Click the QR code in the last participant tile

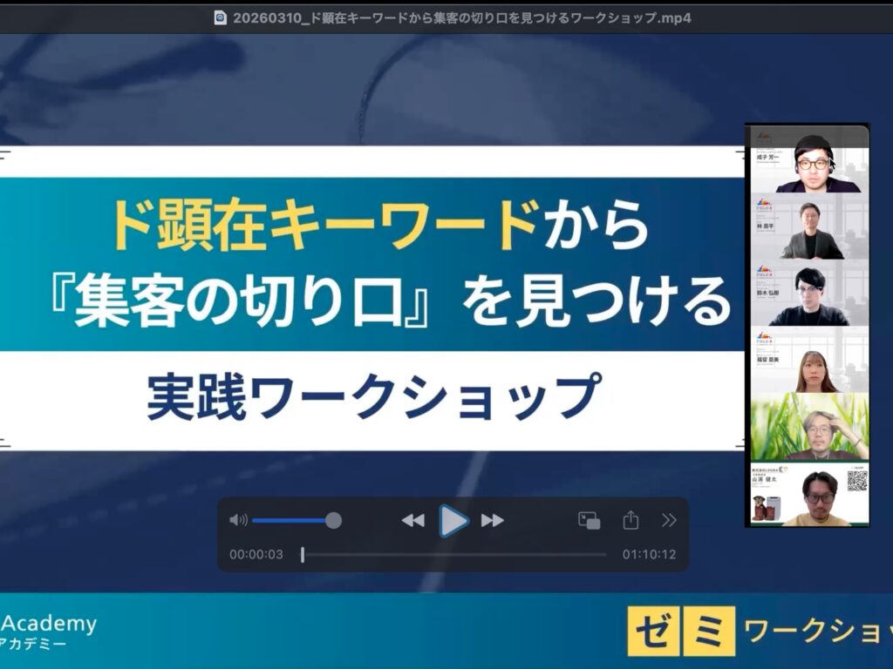(857, 481)
